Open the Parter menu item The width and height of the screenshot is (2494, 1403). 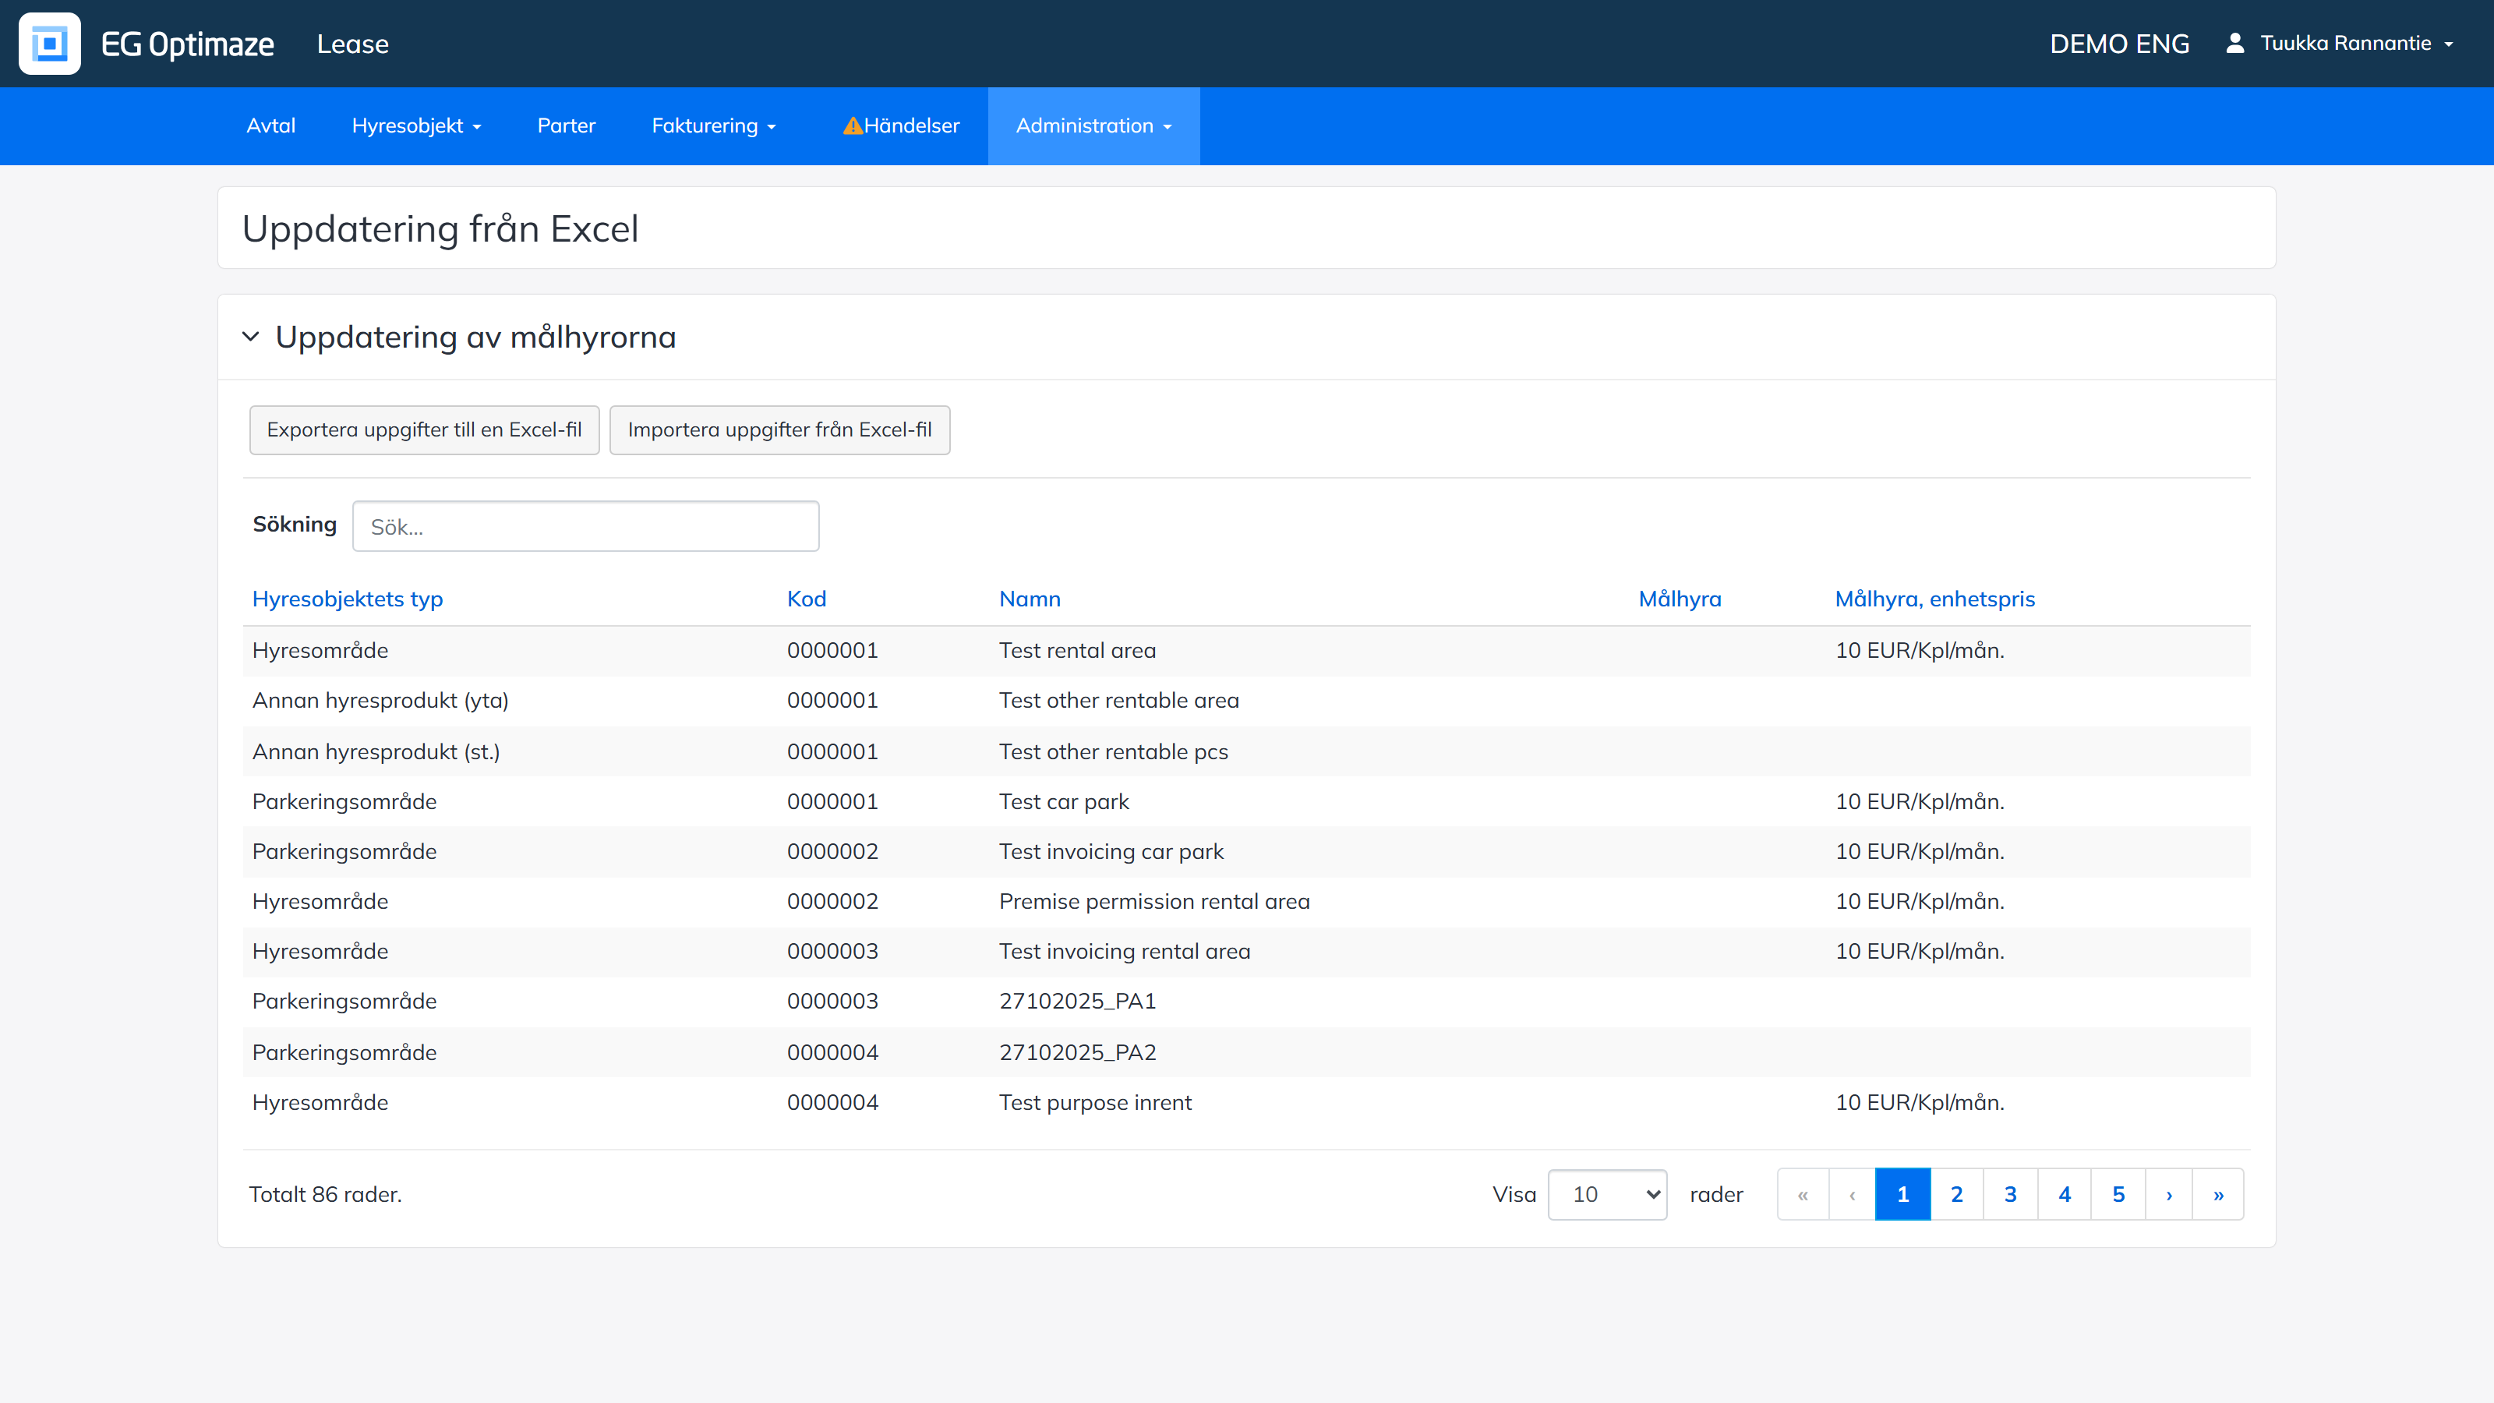pos(567,125)
